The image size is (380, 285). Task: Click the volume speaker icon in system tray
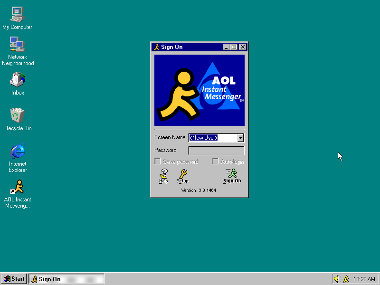[x=337, y=279]
